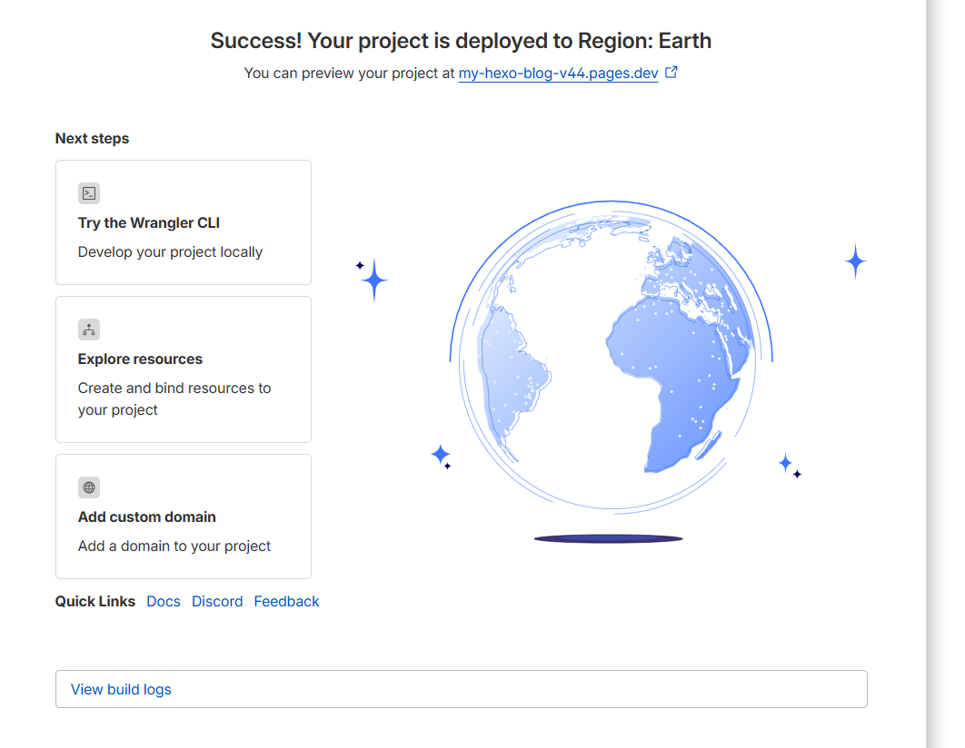Click the 'Create and bind resources' description
The image size is (965, 748).
[x=174, y=399]
